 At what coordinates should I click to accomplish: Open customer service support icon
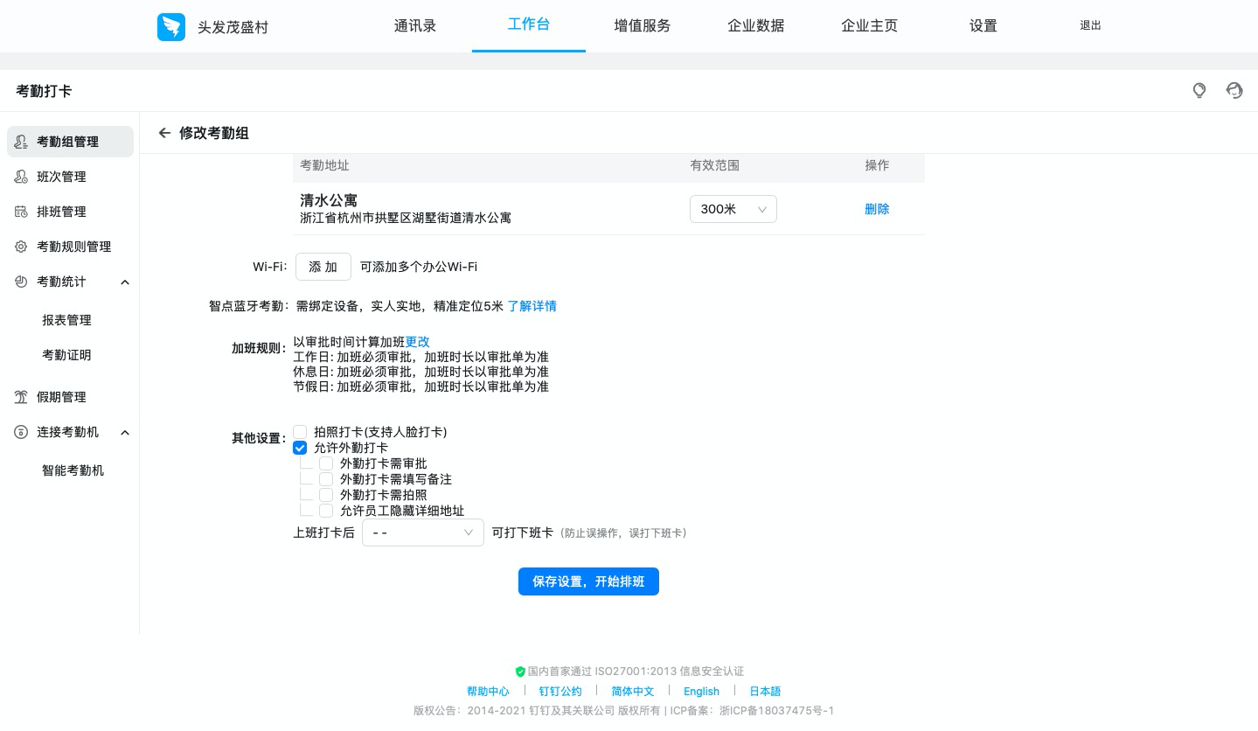pyautogui.click(x=1234, y=91)
